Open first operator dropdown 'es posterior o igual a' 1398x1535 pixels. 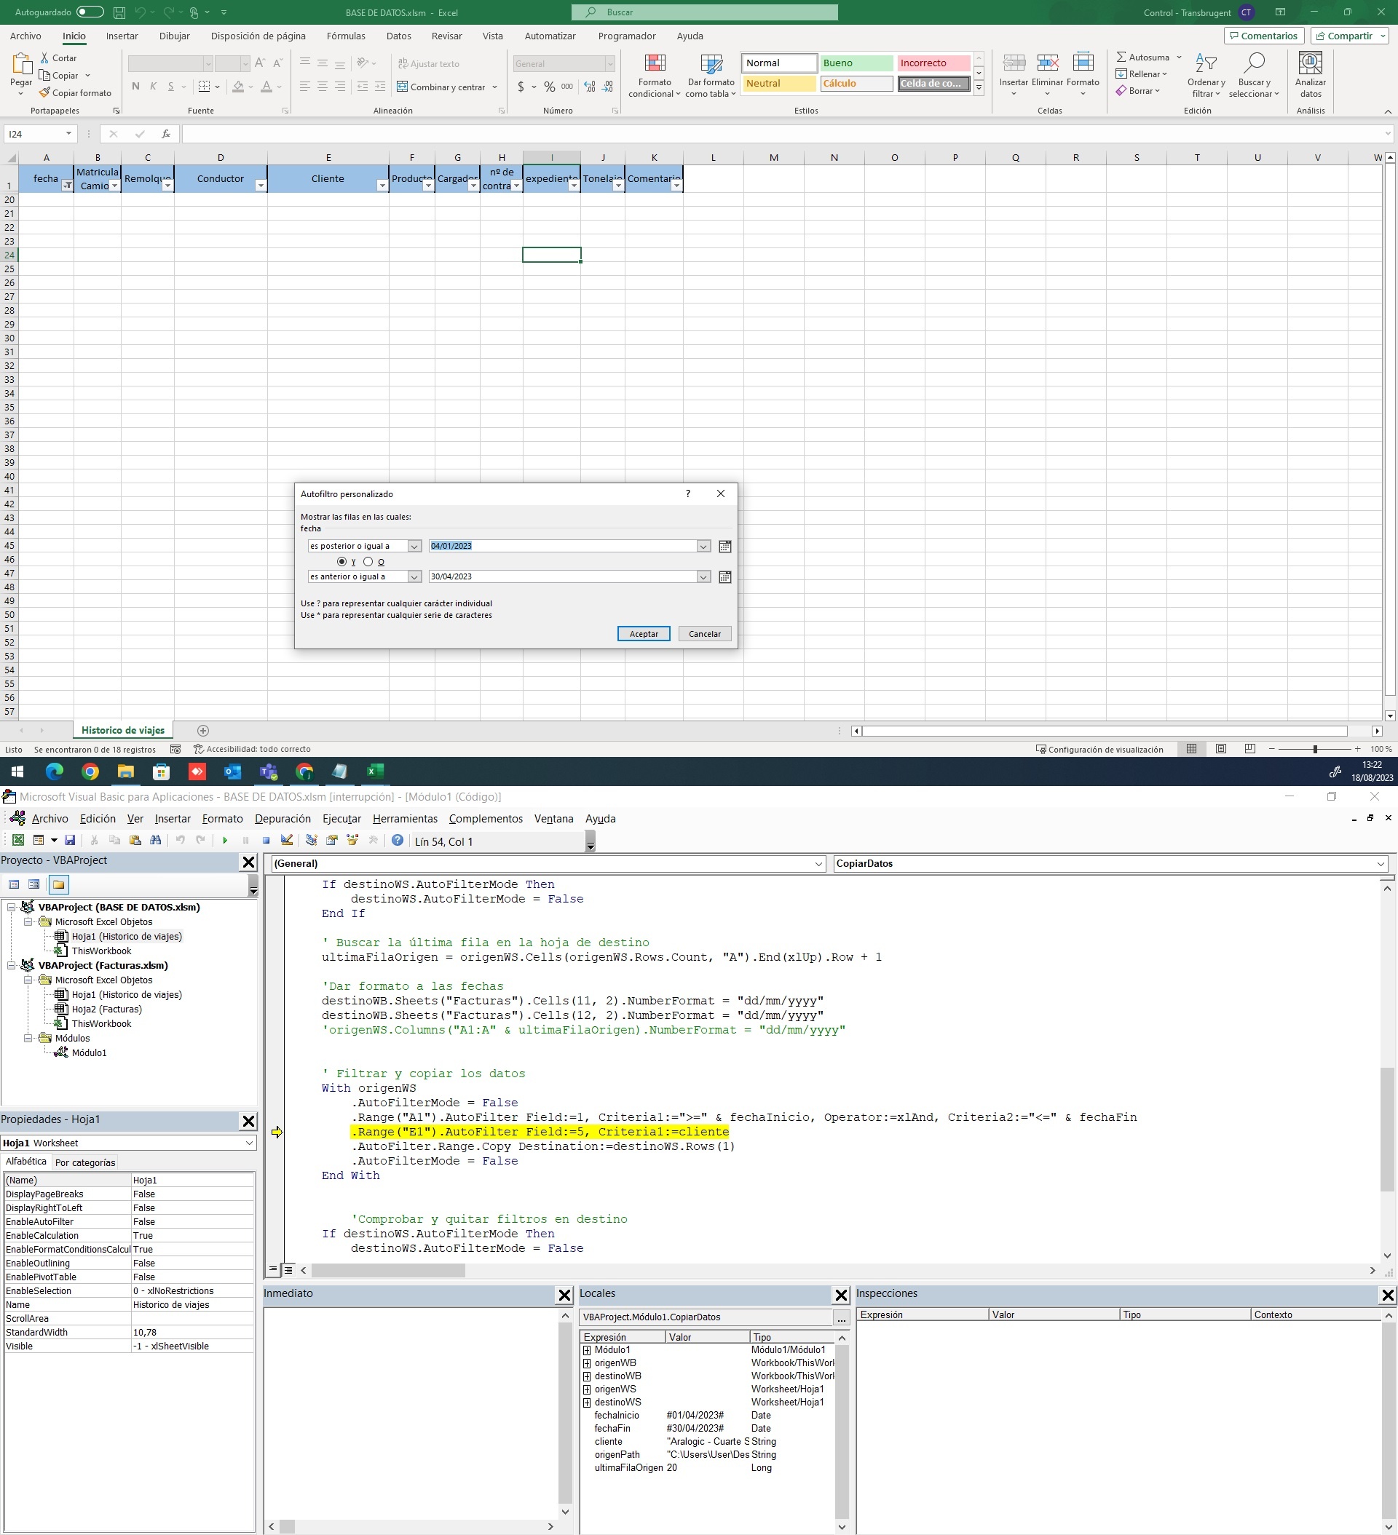(414, 547)
